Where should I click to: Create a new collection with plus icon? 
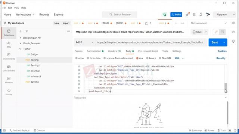click(20, 31)
